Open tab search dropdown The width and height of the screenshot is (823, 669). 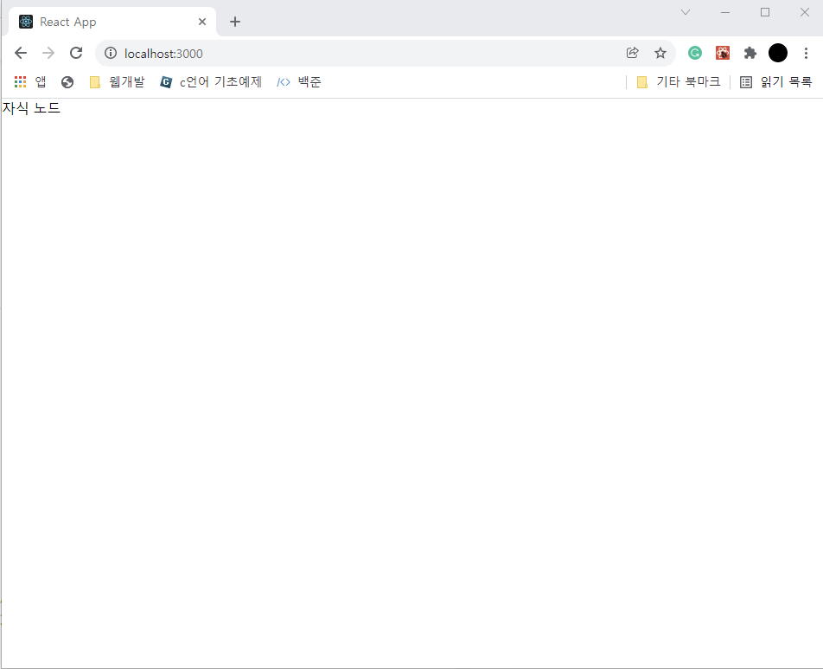click(686, 12)
